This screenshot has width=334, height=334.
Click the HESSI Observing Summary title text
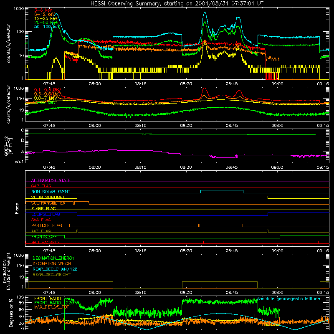coord(177,4)
